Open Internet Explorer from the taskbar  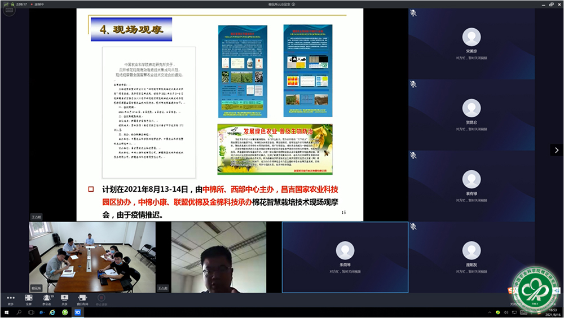(x=52, y=312)
